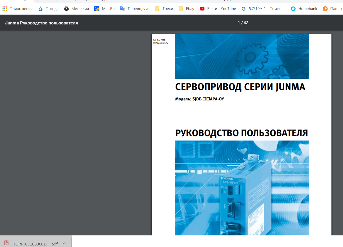343x247 pixels.
Task: Open the Приложения bookmark label
Action: click(x=21, y=9)
